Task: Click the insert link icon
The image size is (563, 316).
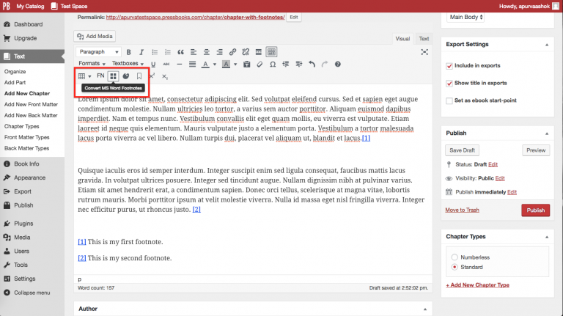Action: click(232, 52)
